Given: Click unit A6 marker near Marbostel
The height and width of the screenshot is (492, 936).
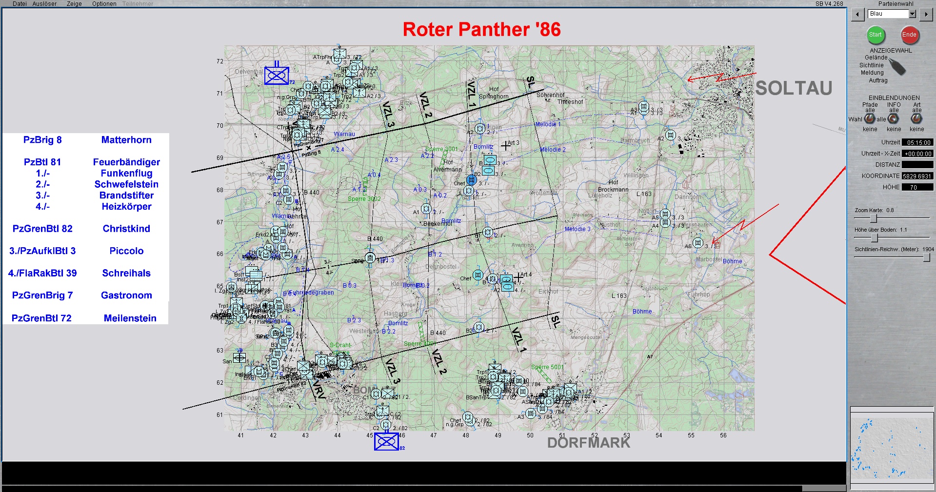Looking at the screenshot, I should [x=698, y=242].
